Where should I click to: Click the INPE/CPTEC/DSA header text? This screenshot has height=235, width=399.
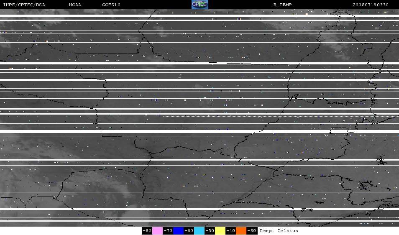[24, 5]
